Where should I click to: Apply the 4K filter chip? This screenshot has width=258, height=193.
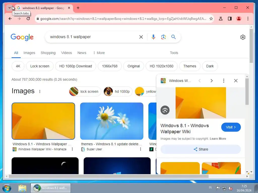click(18, 66)
